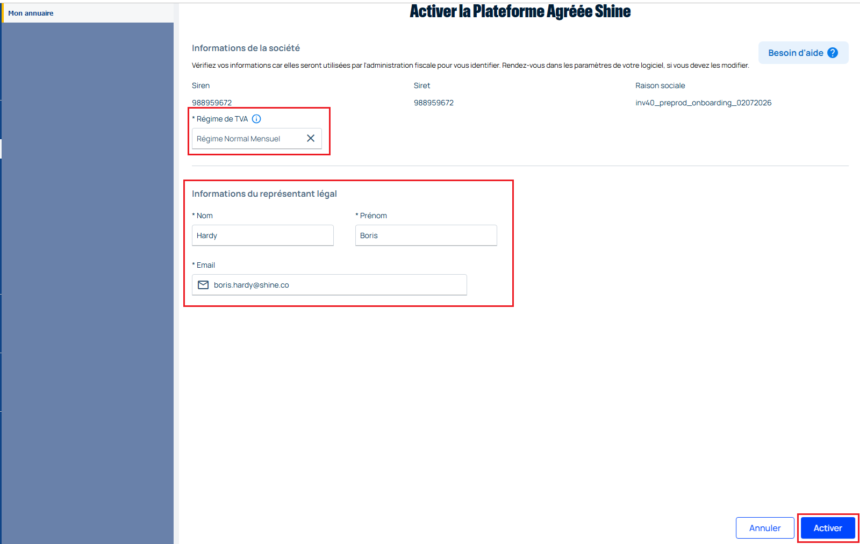The image size is (860, 544).
Task: Click the question mark help icon
Action: (833, 53)
